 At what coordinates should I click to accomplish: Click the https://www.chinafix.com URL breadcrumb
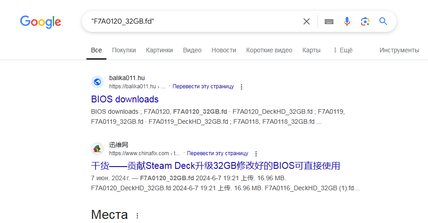click(x=144, y=153)
